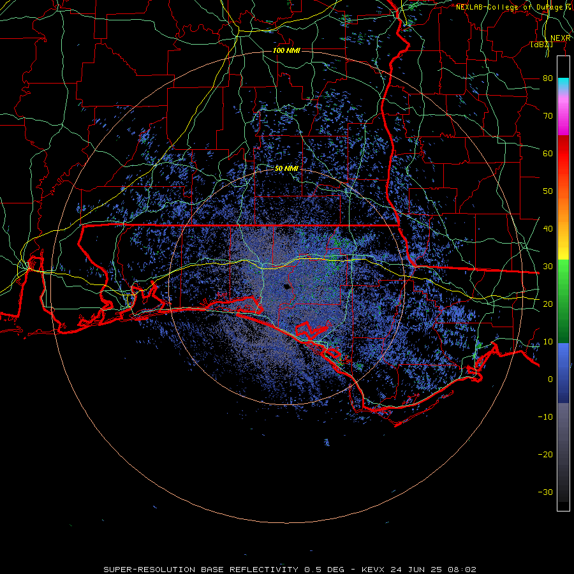
Task: Click SUPER-RESOLUTION BASE REFLECTIVITY caption text
Action: [201, 570]
